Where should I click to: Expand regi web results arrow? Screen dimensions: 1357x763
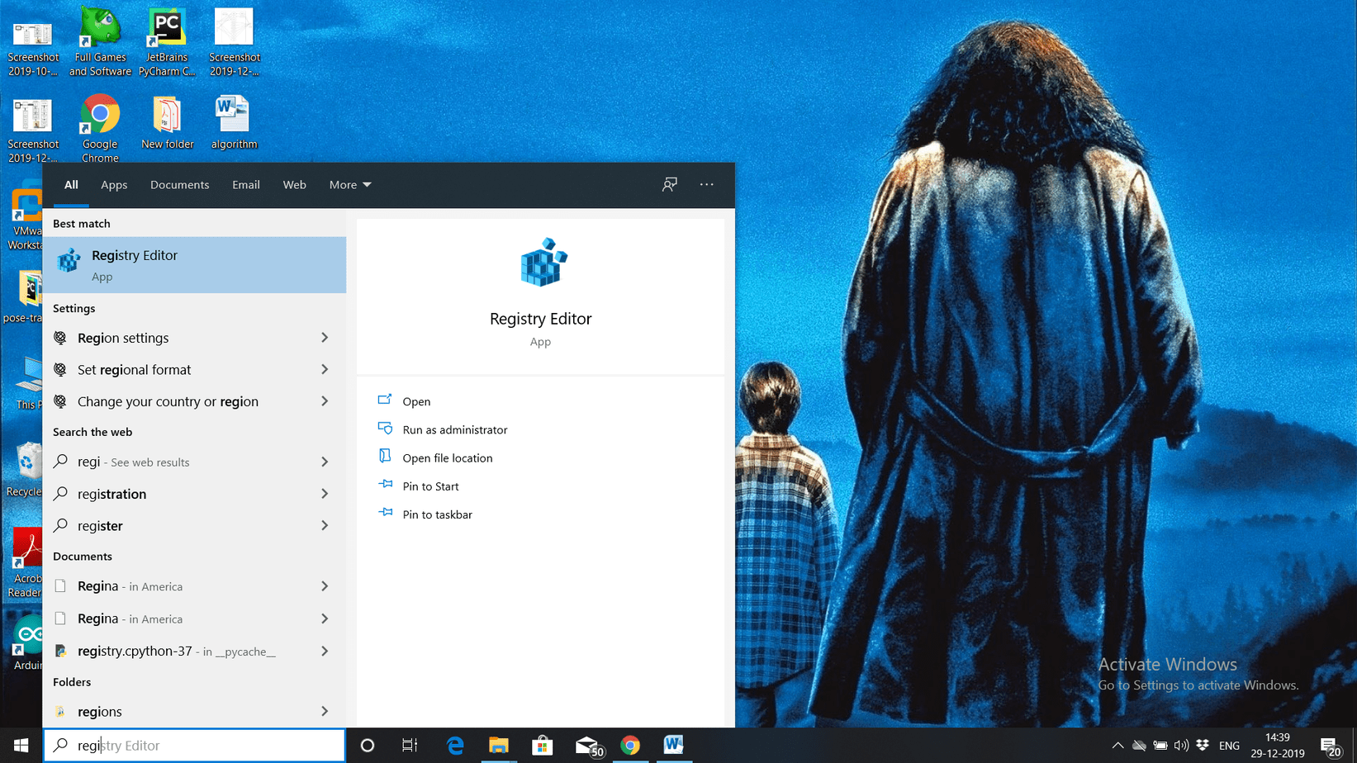tap(325, 462)
